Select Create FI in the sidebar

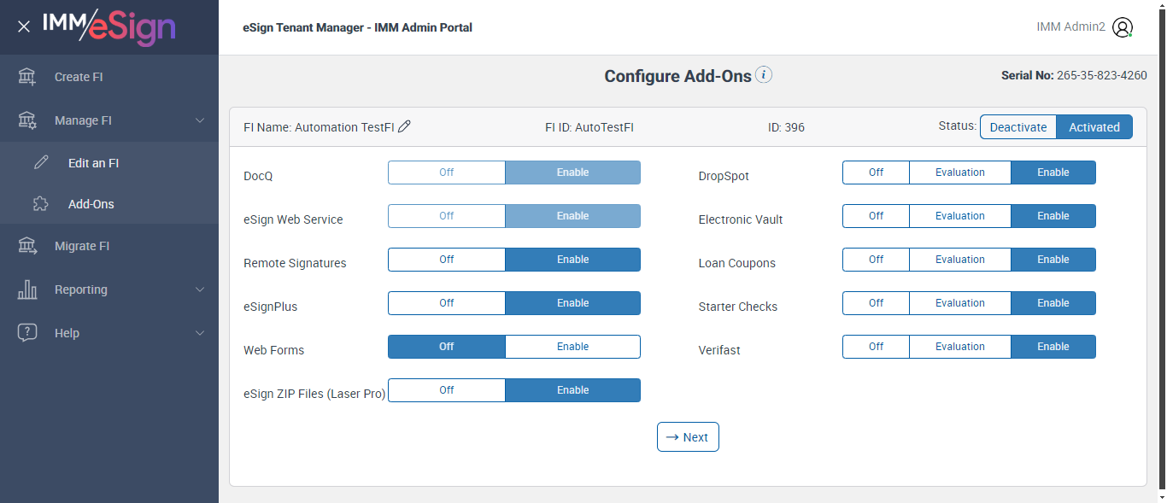pyautogui.click(x=79, y=77)
